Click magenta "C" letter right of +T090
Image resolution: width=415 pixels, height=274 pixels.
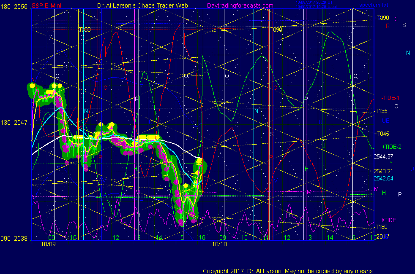click(x=396, y=19)
